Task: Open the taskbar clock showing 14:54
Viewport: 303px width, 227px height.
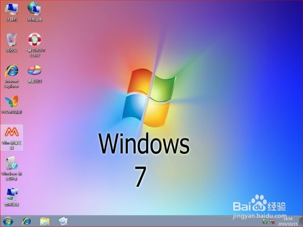Action: coord(288,221)
